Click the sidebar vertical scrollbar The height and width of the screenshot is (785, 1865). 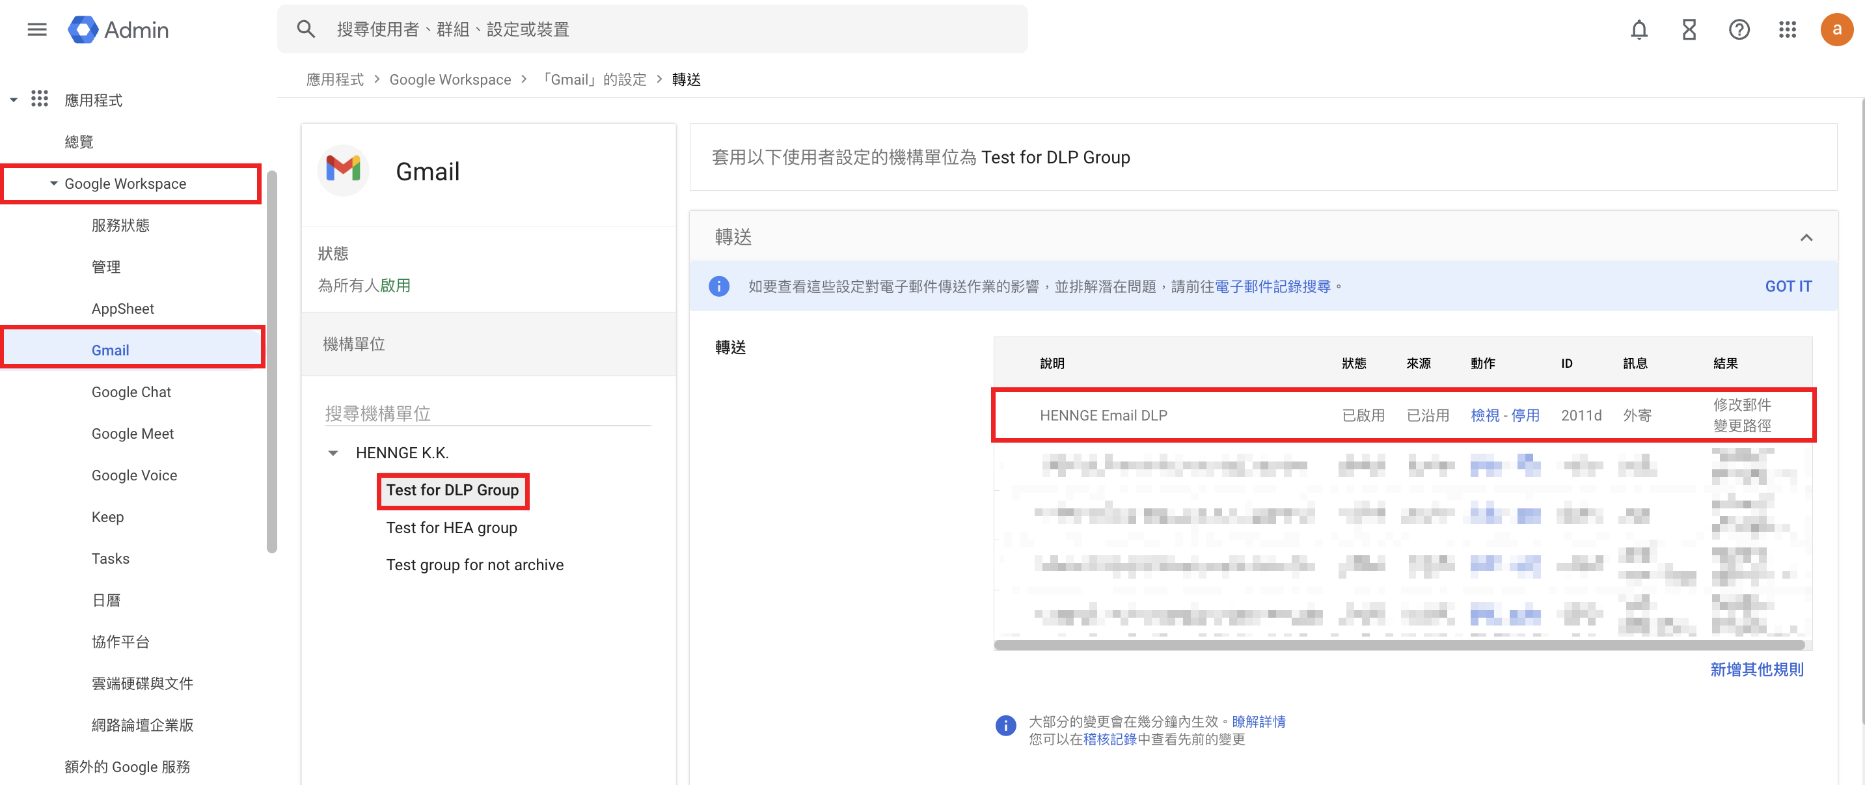(x=271, y=362)
